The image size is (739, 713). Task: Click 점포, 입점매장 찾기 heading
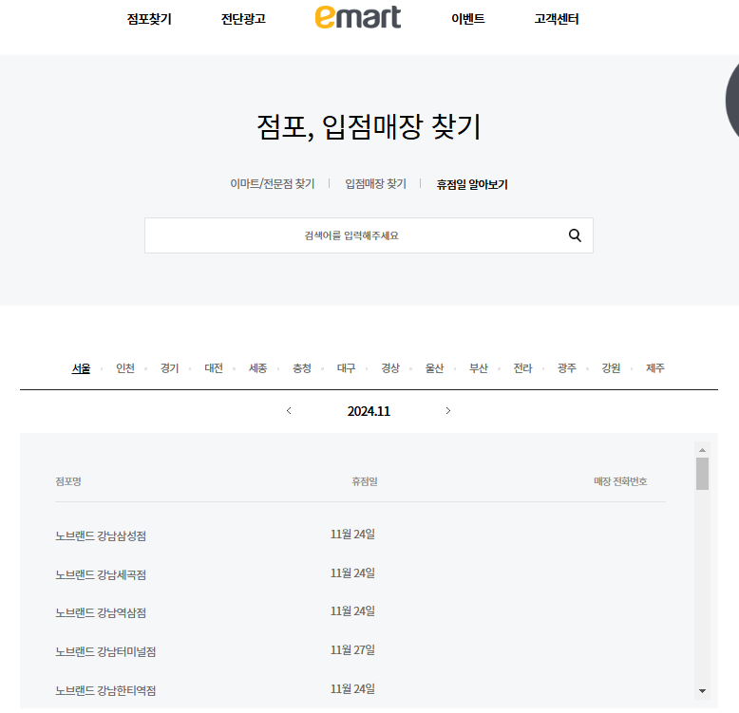[x=369, y=127]
